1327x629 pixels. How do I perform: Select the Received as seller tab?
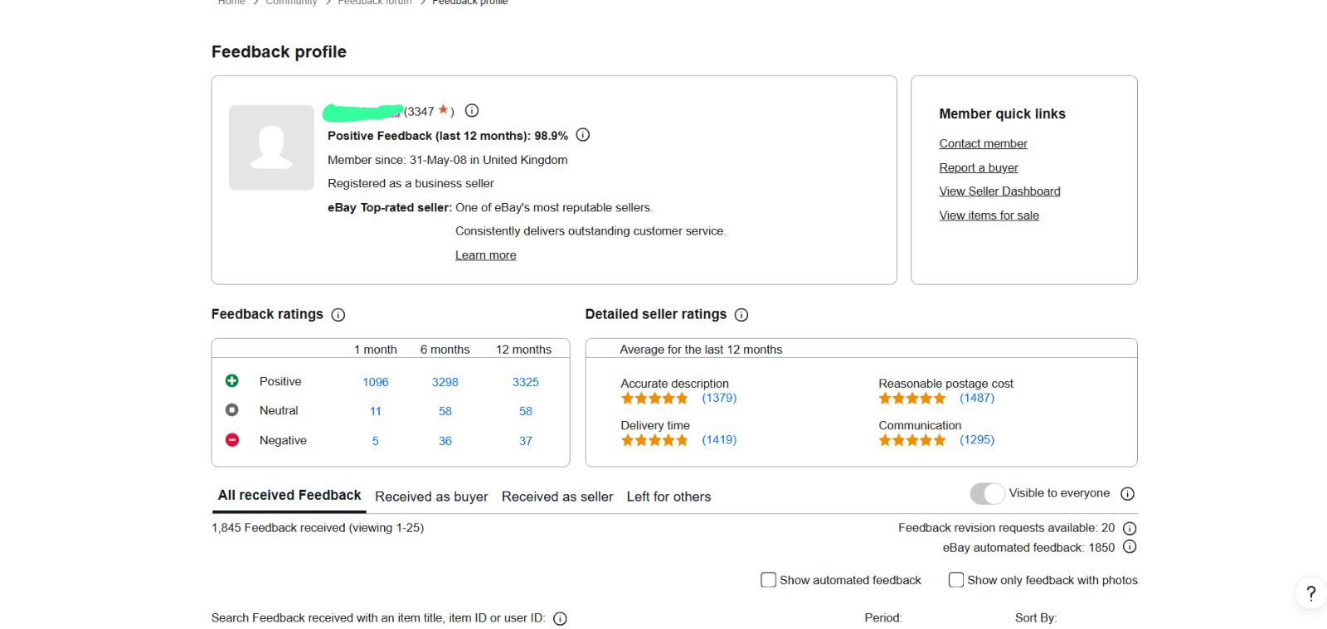(557, 496)
